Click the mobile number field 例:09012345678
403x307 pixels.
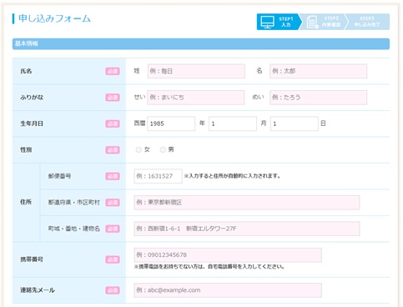click(x=228, y=255)
